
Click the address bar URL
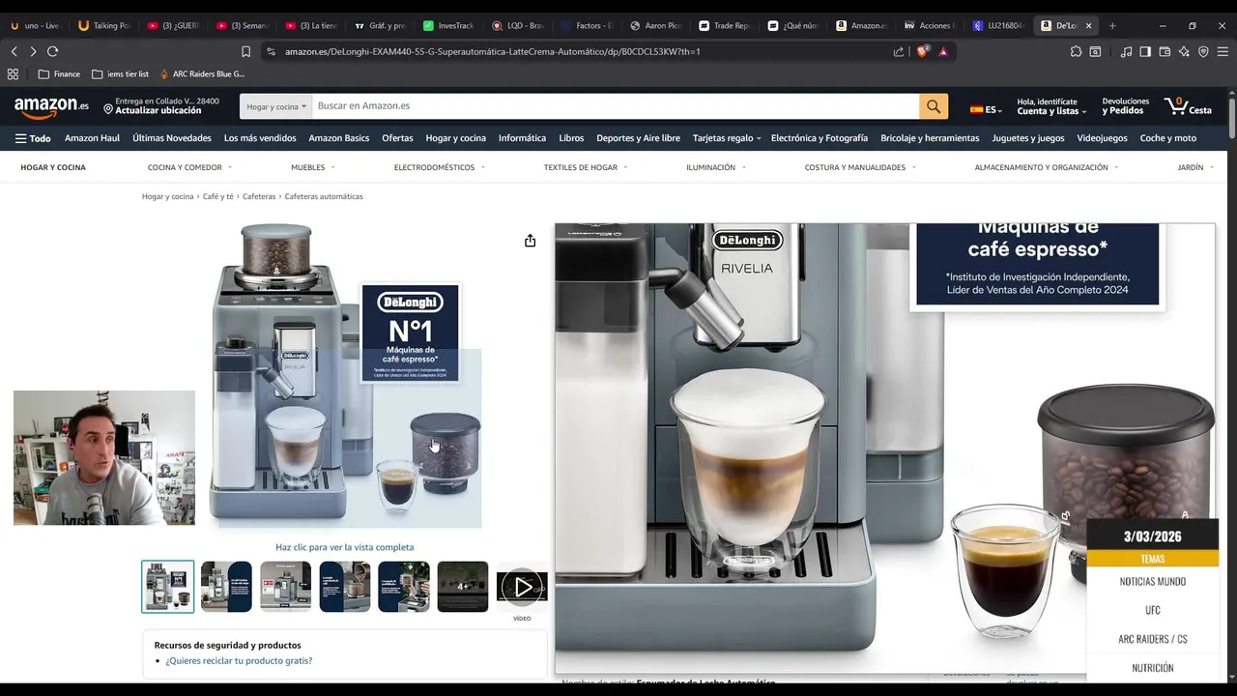click(493, 51)
